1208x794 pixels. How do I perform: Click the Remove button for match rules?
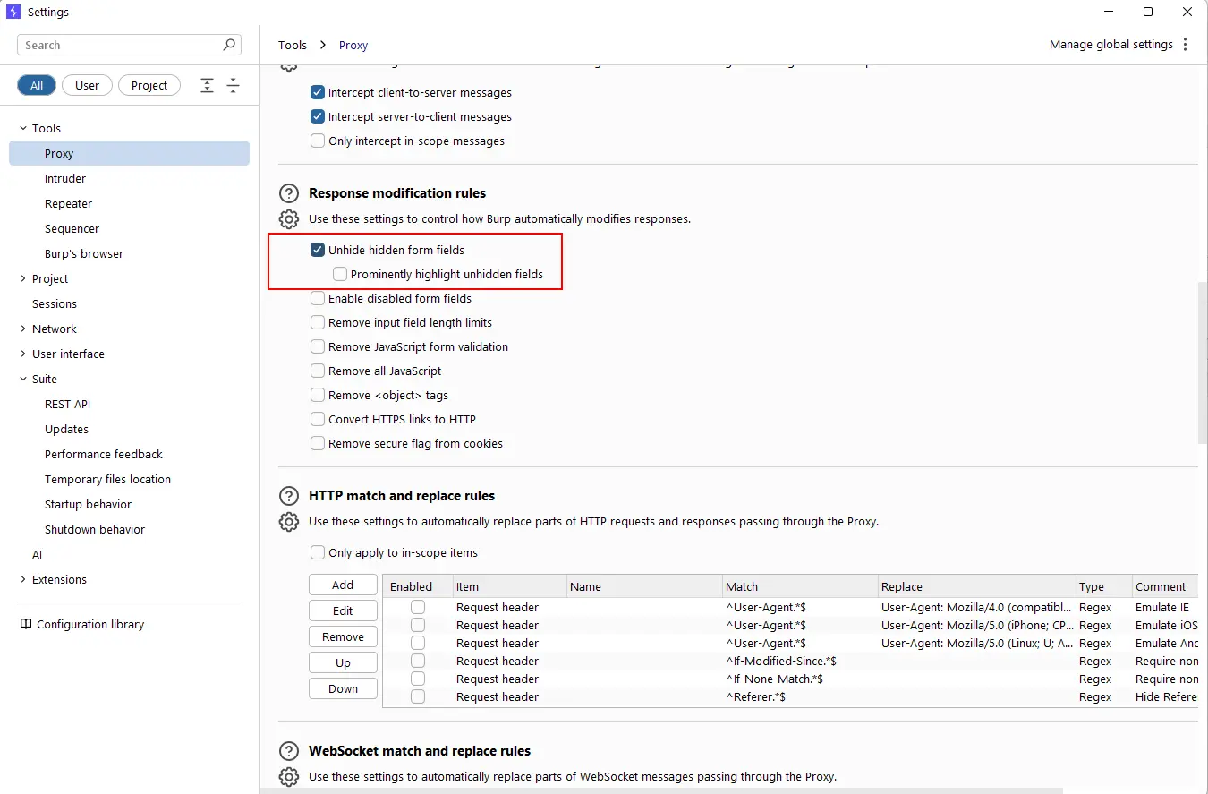(343, 636)
